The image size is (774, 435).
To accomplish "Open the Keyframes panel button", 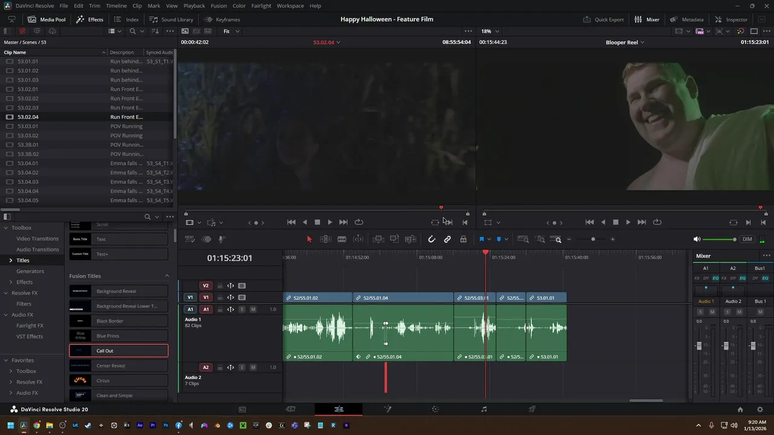I will 222,19.
